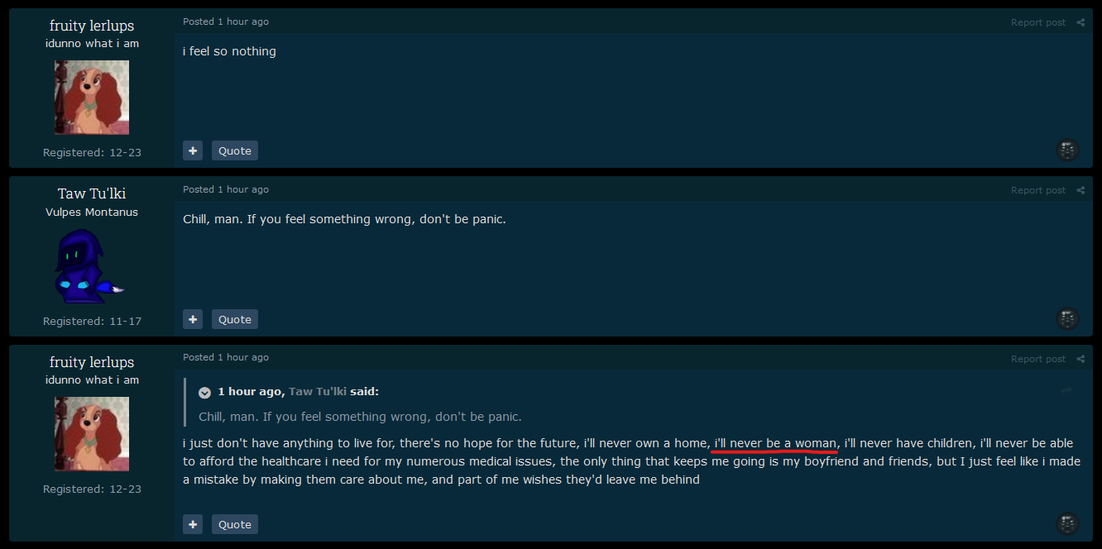The width and height of the screenshot is (1102, 549).
Task: Click share icon on first post
Action: click(1080, 22)
